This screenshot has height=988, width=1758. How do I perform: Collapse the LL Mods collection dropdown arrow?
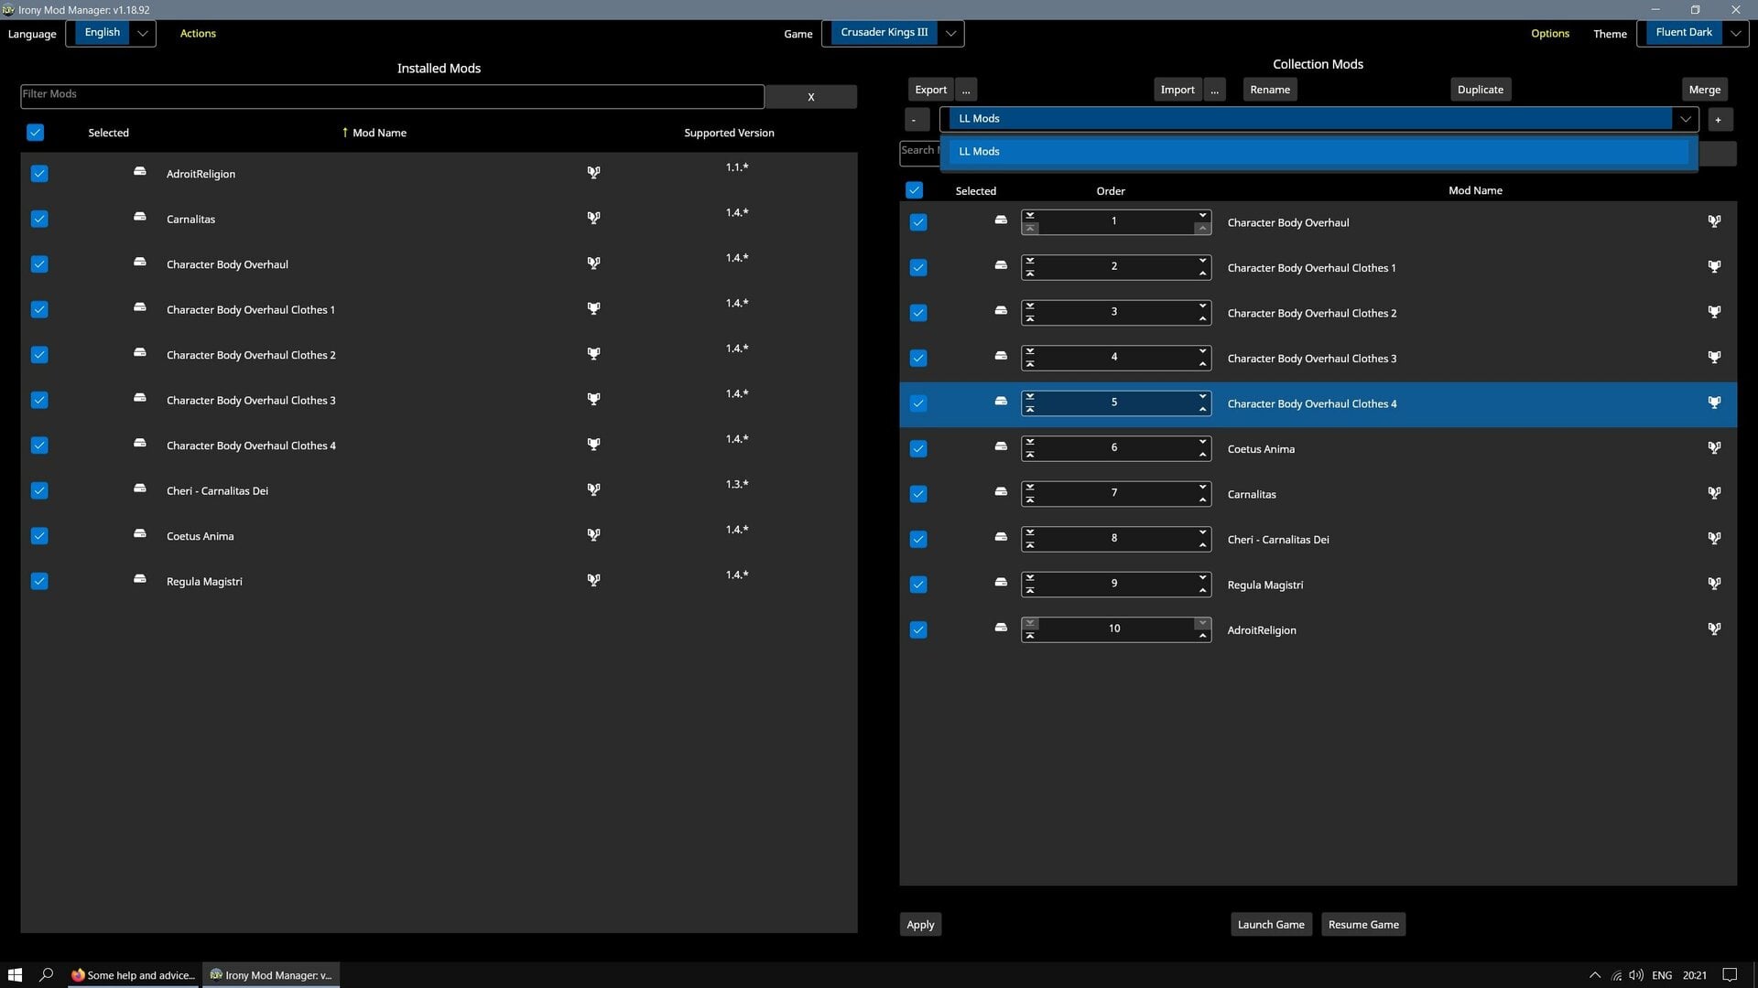pyautogui.click(x=1685, y=119)
